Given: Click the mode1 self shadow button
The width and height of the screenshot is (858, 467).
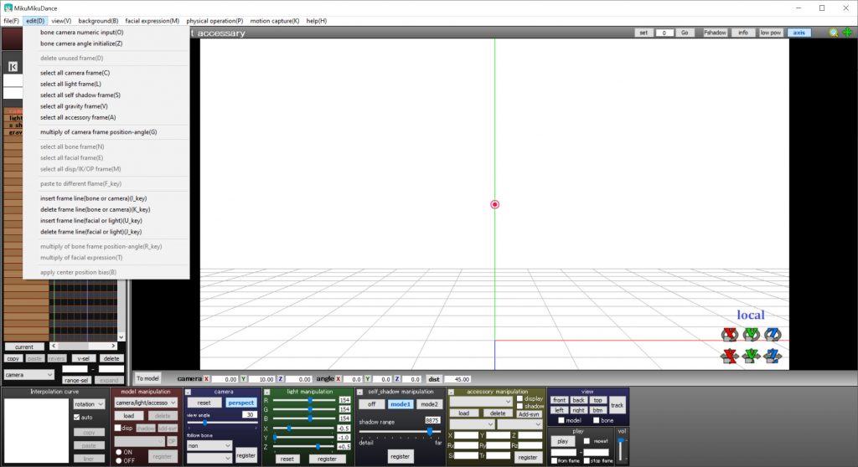Looking at the screenshot, I should pyautogui.click(x=400, y=404).
